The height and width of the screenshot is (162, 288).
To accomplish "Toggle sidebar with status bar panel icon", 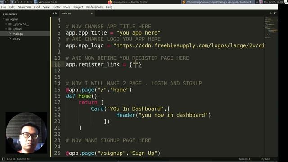I will (3, 159).
